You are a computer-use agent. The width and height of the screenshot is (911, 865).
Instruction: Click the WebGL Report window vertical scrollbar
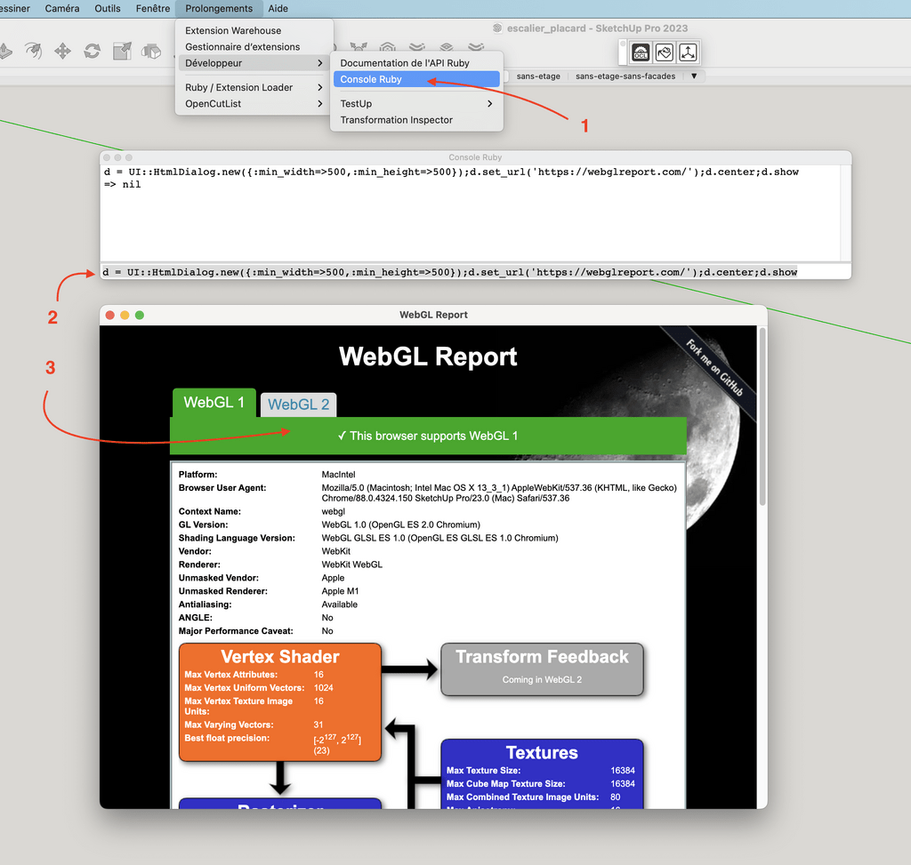(x=762, y=416)
